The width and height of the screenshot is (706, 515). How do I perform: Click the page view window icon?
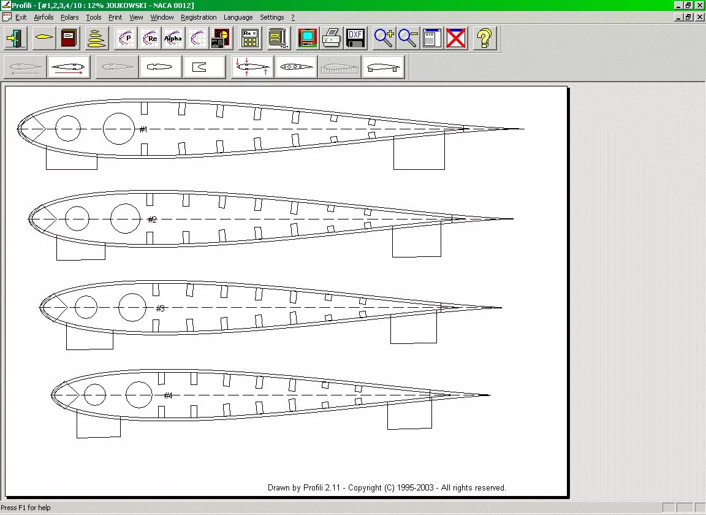pos(431,38)
